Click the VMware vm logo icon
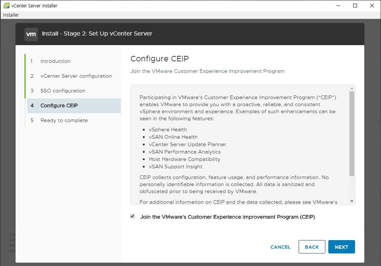 coord(31,34)
